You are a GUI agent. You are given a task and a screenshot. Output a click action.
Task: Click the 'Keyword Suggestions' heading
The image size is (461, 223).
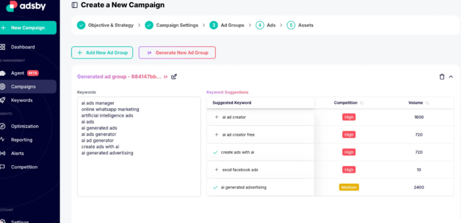(227, 92)
